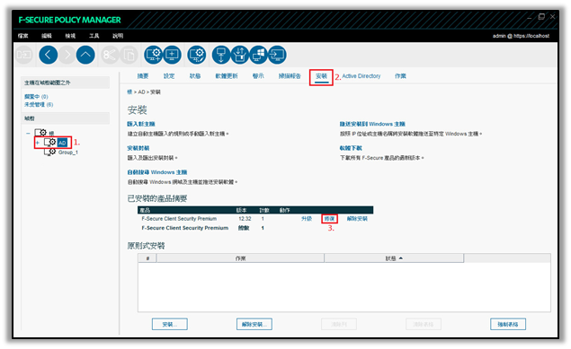Click 解除安裝 link in the product row
571x349 pixels.
point(357,219)
